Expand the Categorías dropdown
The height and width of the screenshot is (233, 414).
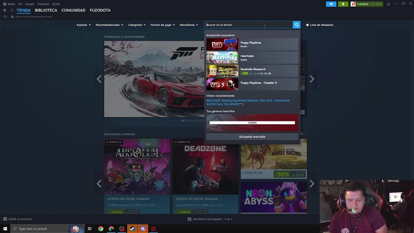[x=136, y=25]
